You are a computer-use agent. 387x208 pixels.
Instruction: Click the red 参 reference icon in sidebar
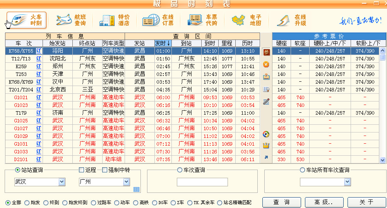(x=266, y=52)
